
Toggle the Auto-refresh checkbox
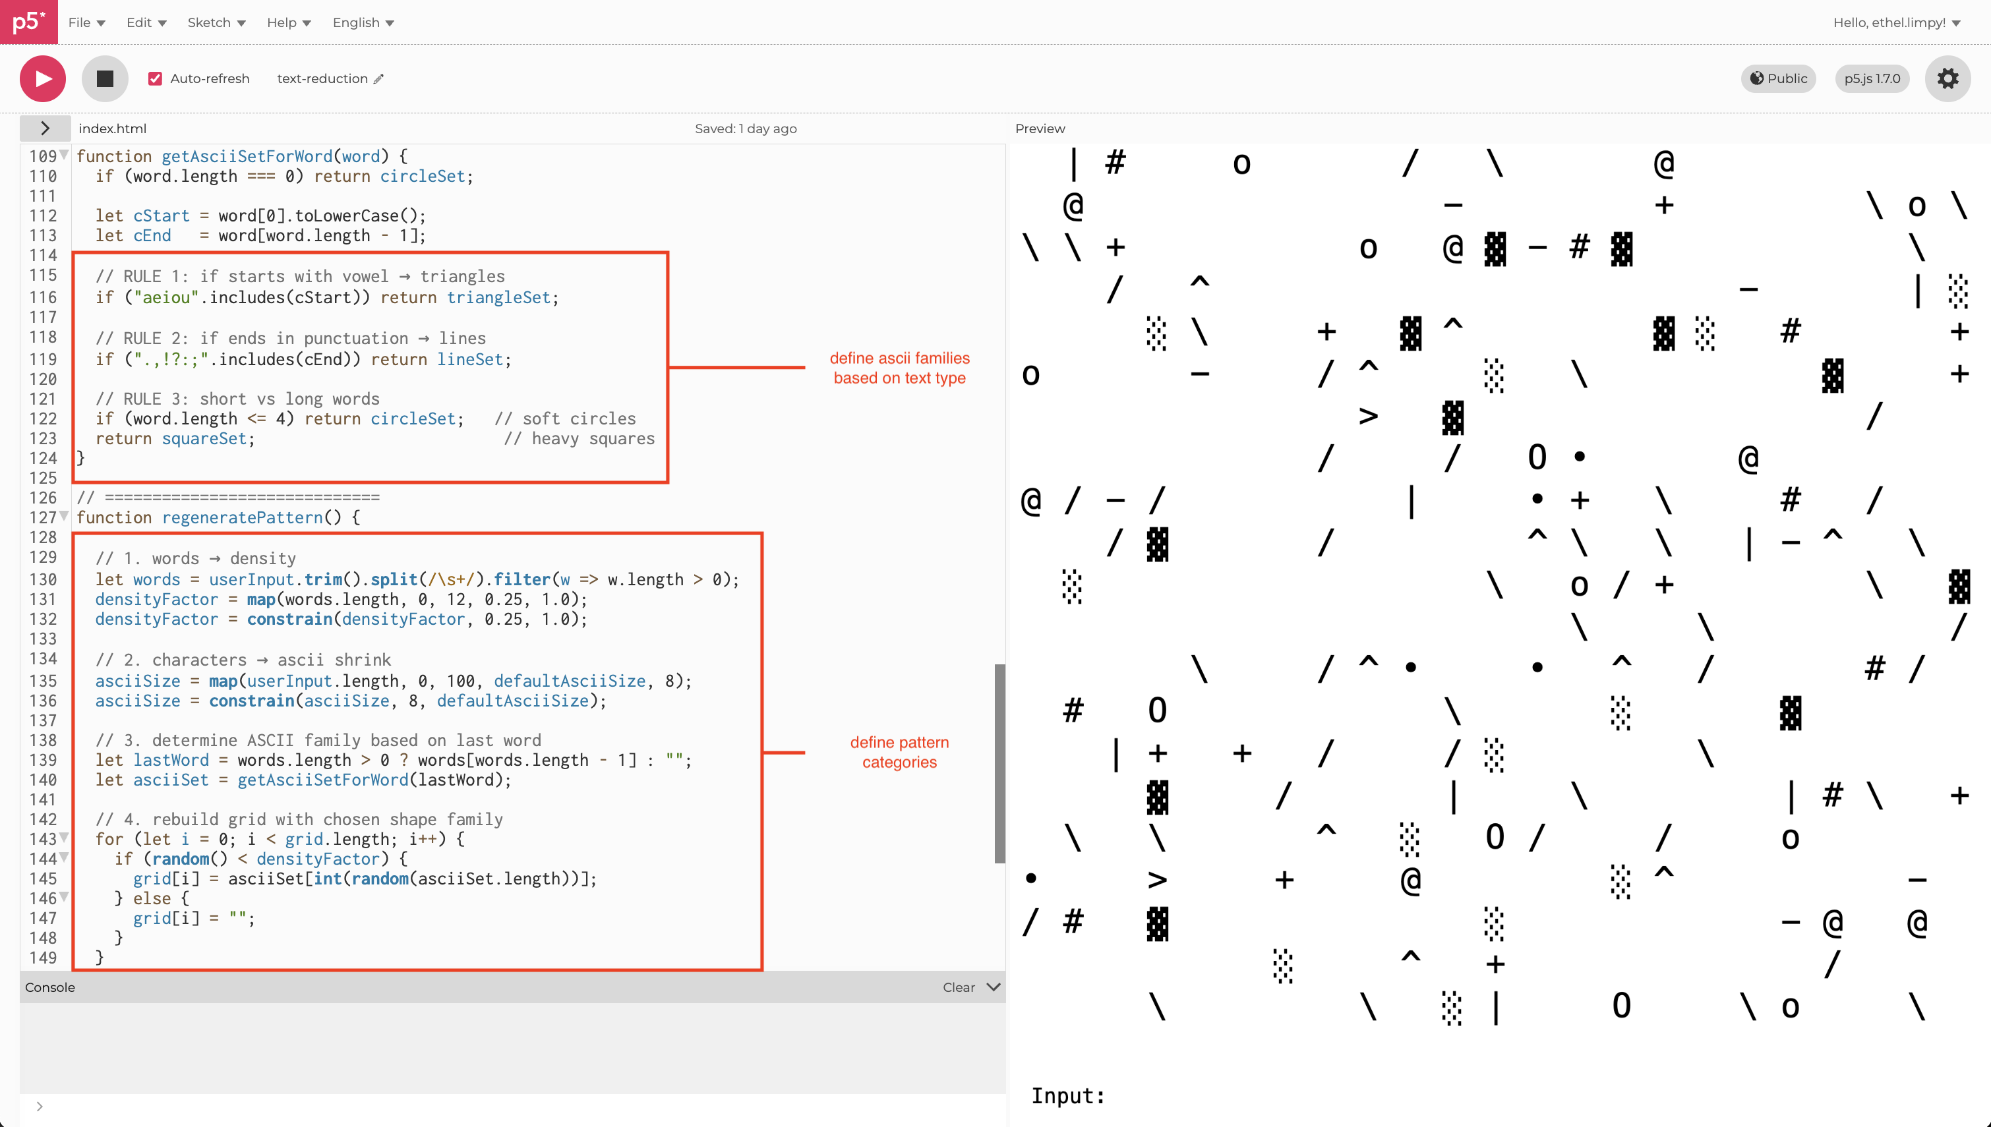point(156,79)
